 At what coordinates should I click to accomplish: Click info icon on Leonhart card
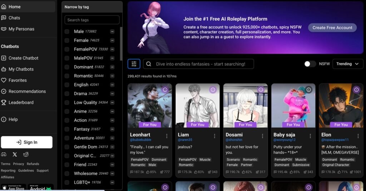165,90
